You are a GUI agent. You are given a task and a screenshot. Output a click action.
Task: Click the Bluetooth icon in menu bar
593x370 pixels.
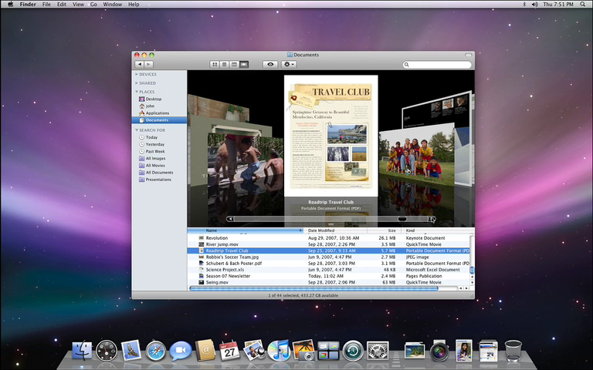pyautogui.click(x=524, y=4)
